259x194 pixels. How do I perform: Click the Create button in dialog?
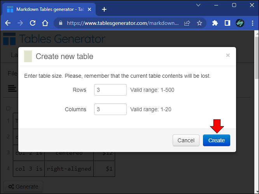pos(216,140)
